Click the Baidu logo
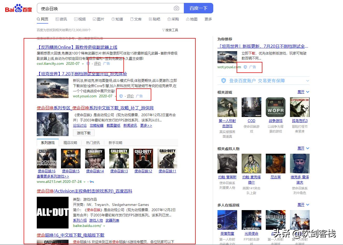343x245 pixels. tap(19, 9)
